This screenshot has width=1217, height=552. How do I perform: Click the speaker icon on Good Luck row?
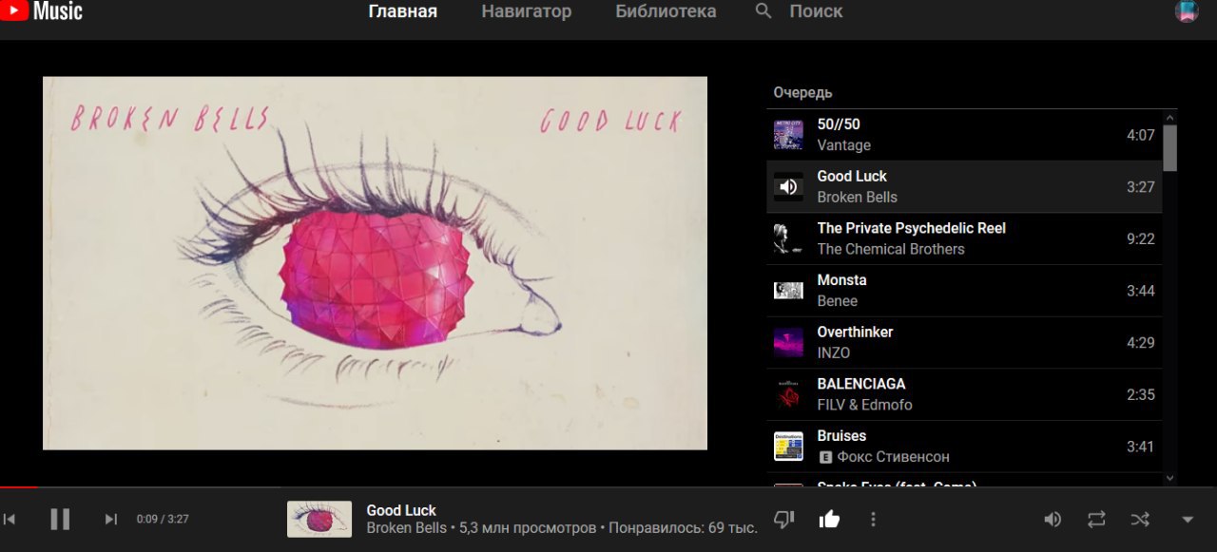tap(788, 187)
